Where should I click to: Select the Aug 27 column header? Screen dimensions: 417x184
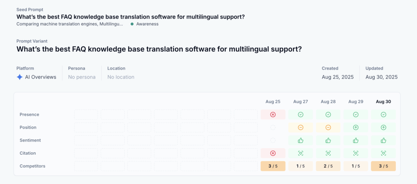(301, 102)
